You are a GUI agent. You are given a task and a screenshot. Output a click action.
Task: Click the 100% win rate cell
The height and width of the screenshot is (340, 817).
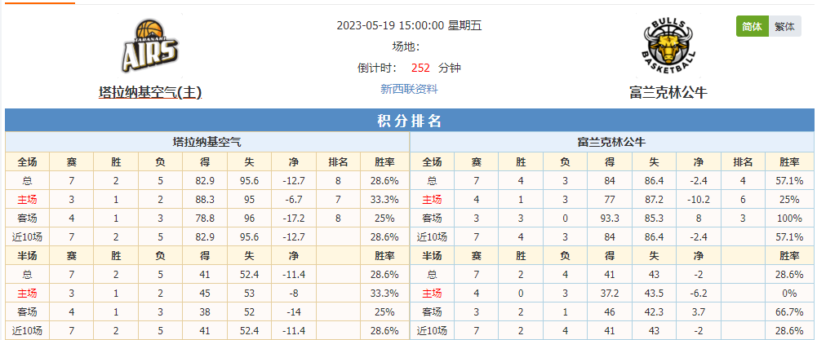[789, 219]
